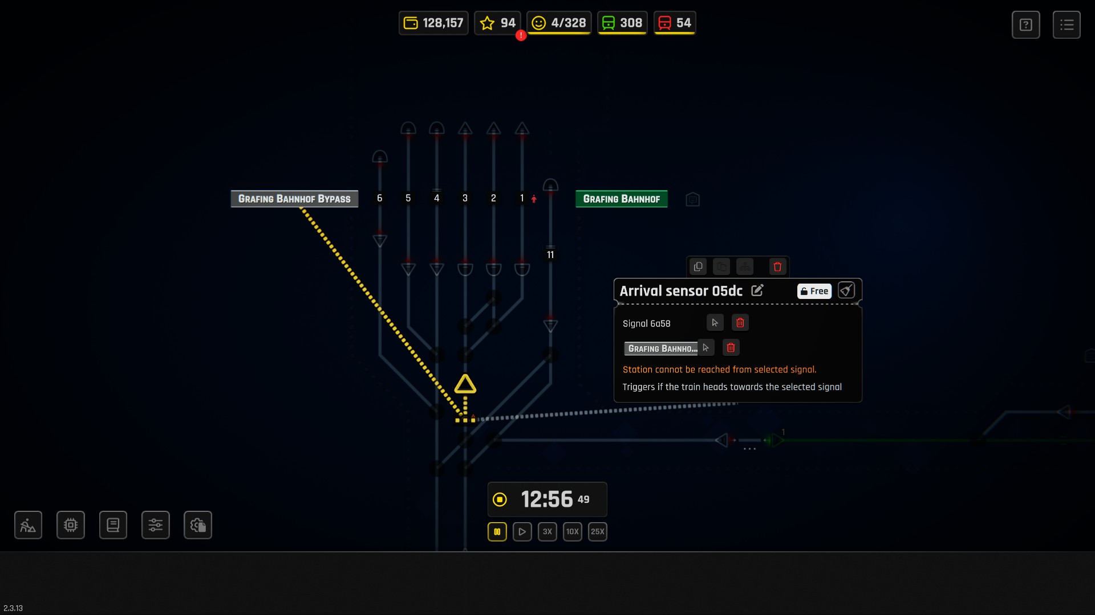Set game speed to 3X
This screenshot has width=1095, height=615.
point(547,532)
